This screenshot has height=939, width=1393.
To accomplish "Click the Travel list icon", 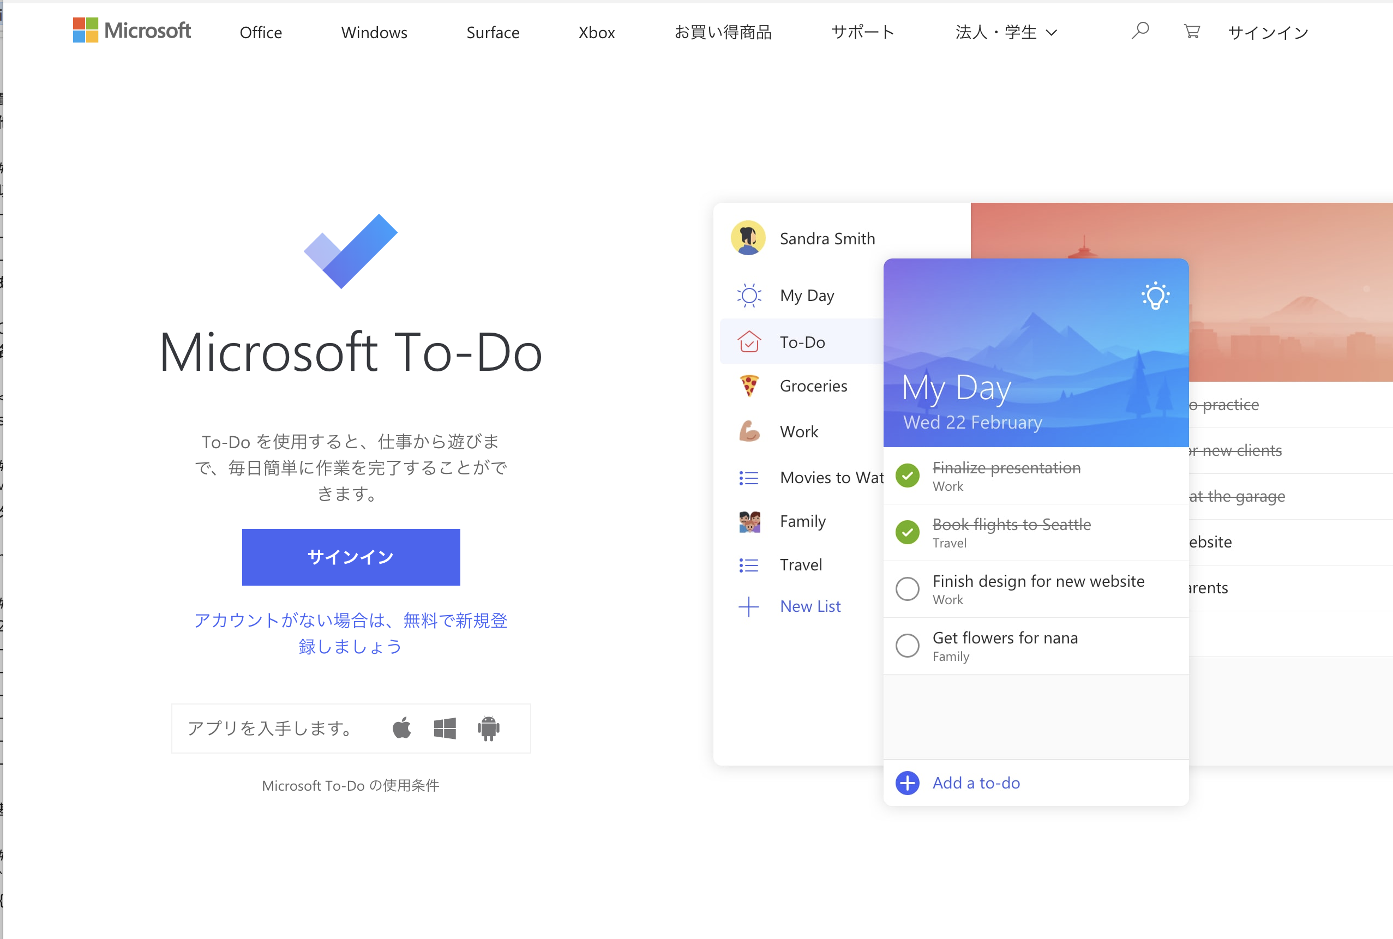I will tap(749, 565).
